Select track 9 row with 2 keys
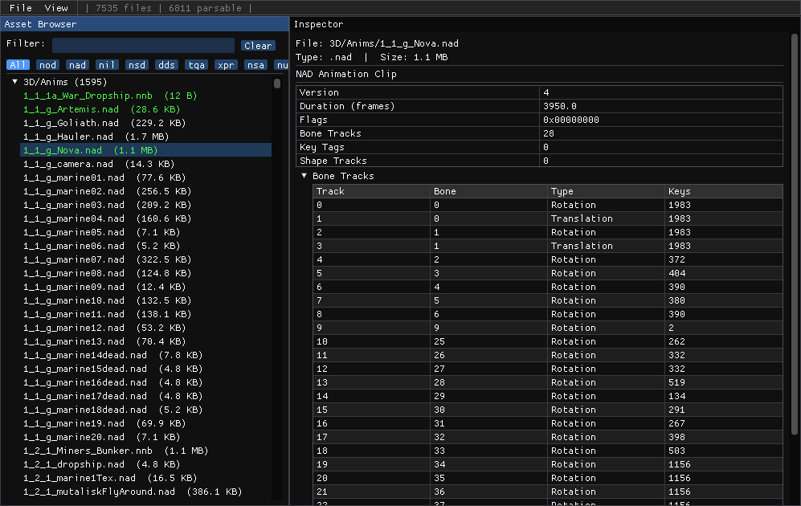 click(548, 328)
